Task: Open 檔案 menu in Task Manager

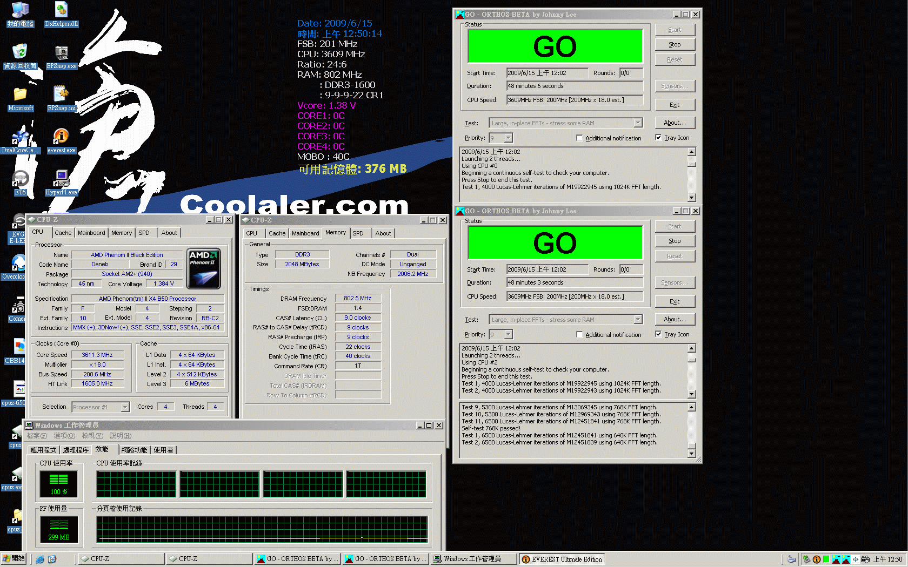Action: point(37,436)
